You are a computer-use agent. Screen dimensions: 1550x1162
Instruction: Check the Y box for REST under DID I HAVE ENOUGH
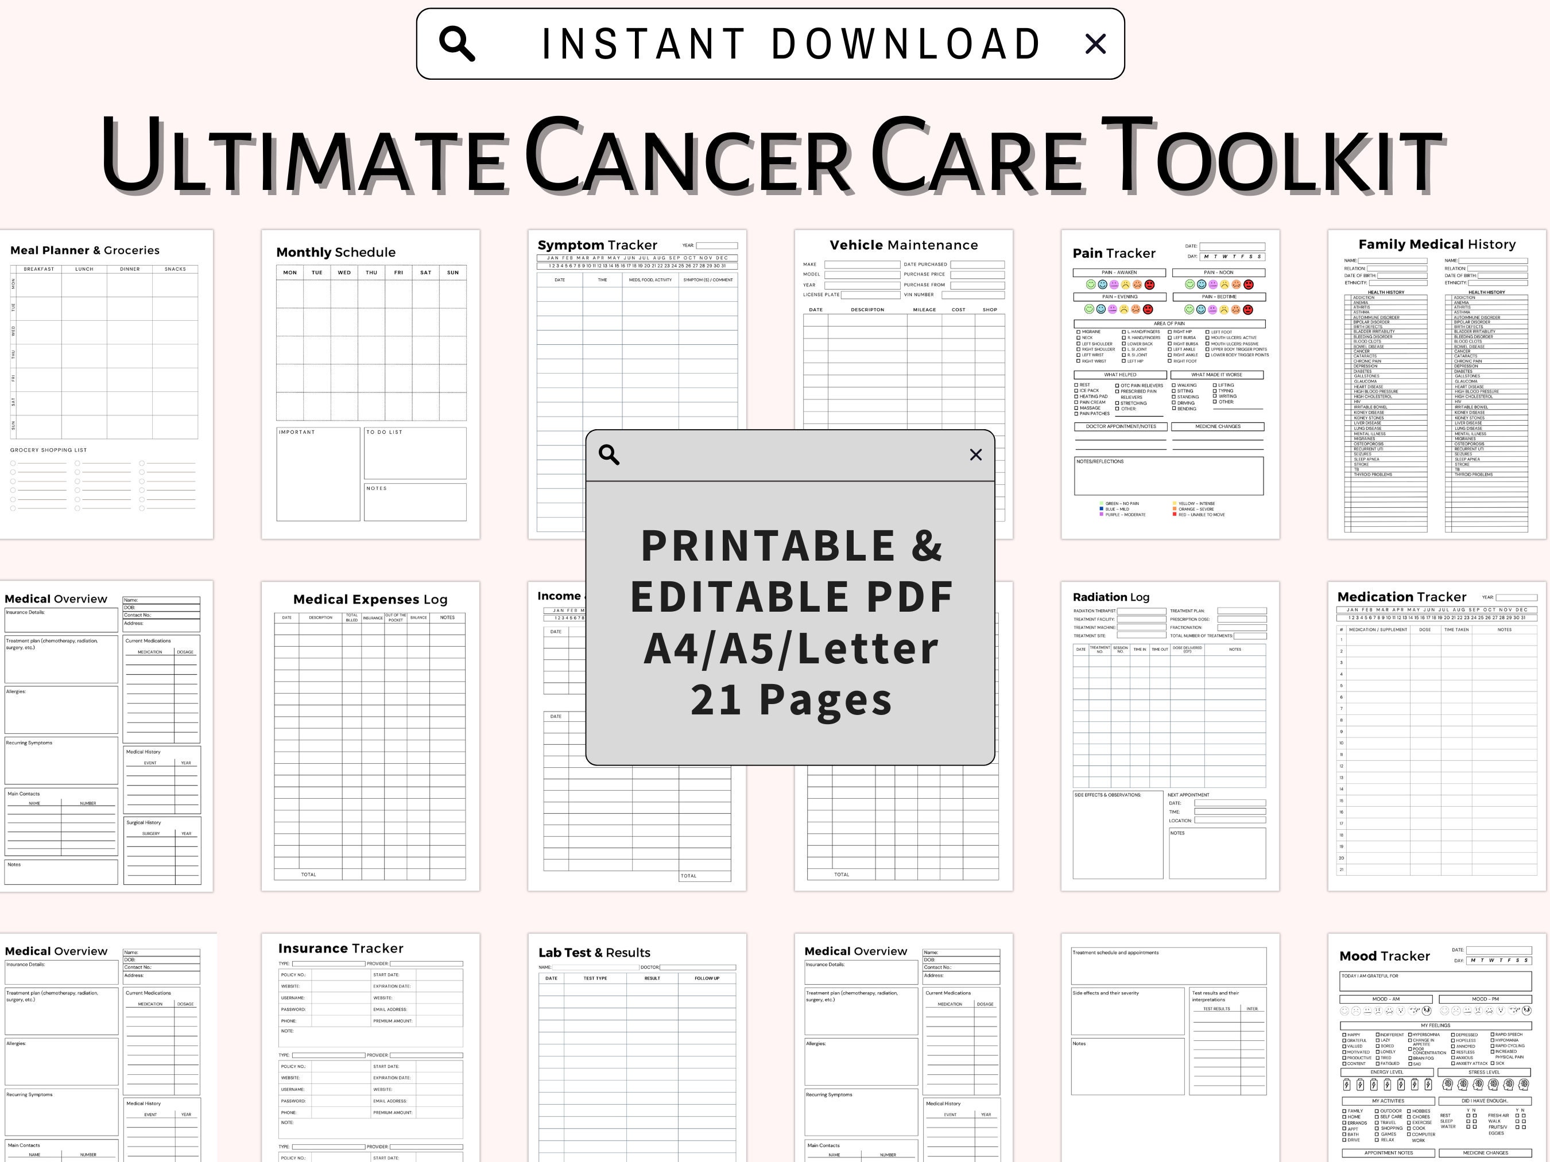(x=1468, y=1116)
